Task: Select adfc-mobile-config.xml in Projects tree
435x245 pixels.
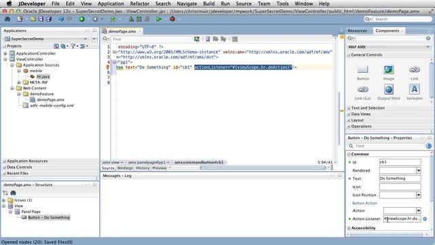Action: pos(52,105)
